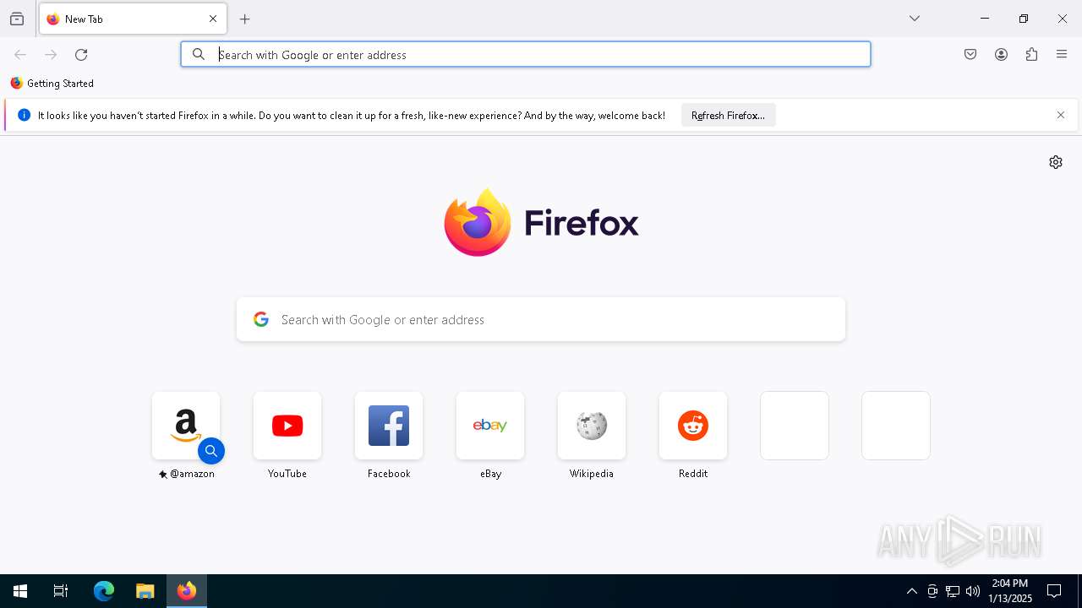This screenshot has width=1082, height=608.
Task: Click the Firefox taskbar icon
Action: pyautogui.click(x=187, y=591)
